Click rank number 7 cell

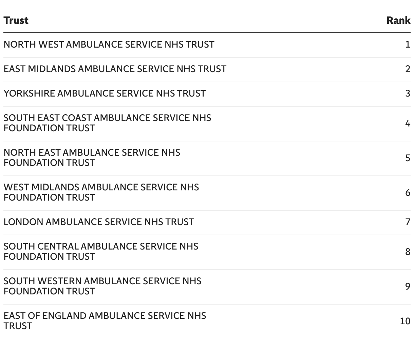(408, 222)
